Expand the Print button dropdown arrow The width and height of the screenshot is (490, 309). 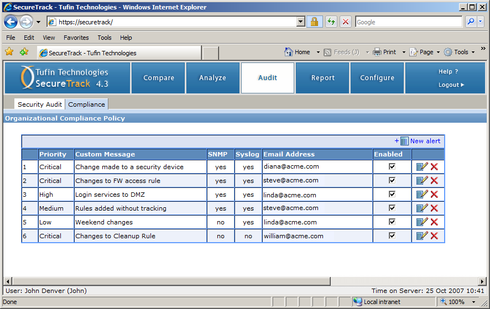click(x=404, y=52)
